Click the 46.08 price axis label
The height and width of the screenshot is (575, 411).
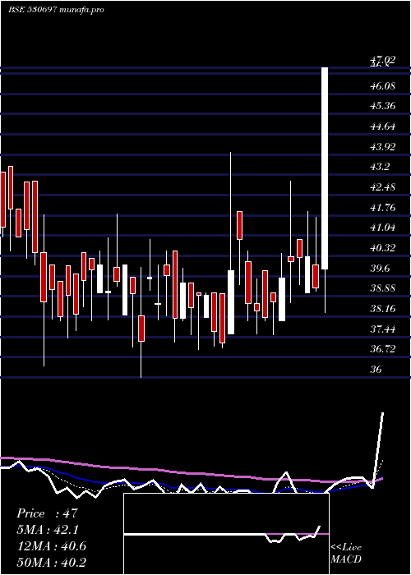382,86
